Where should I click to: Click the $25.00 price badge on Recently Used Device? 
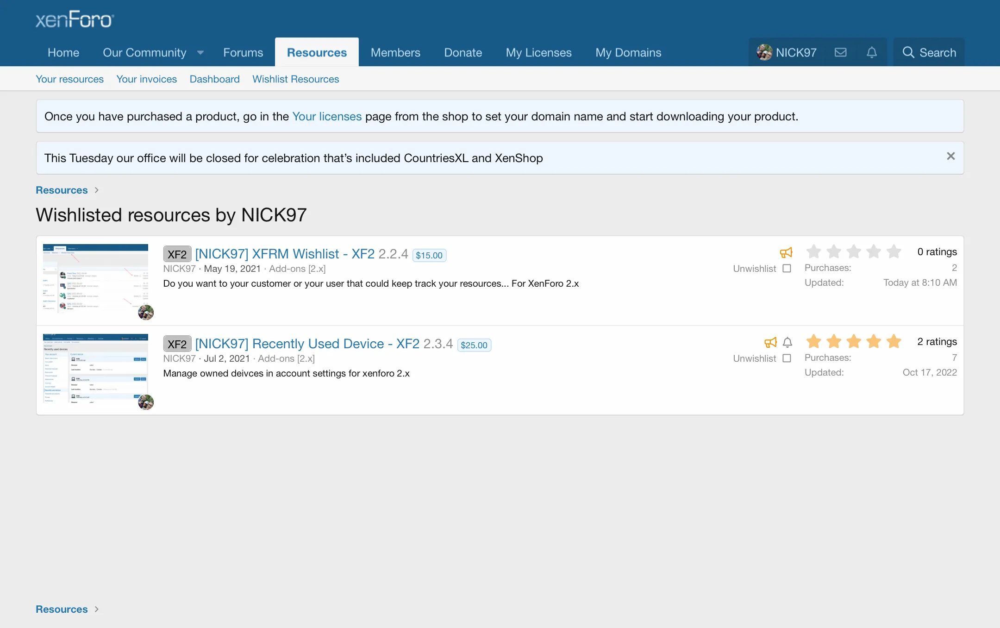(474, 345)
